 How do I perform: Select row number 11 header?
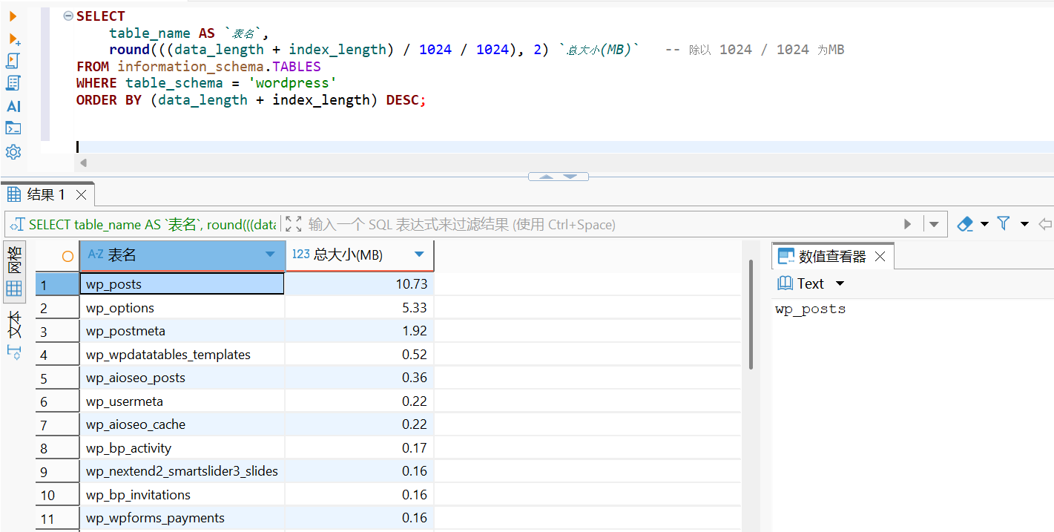pyautogui.click(x=57, y=519)
